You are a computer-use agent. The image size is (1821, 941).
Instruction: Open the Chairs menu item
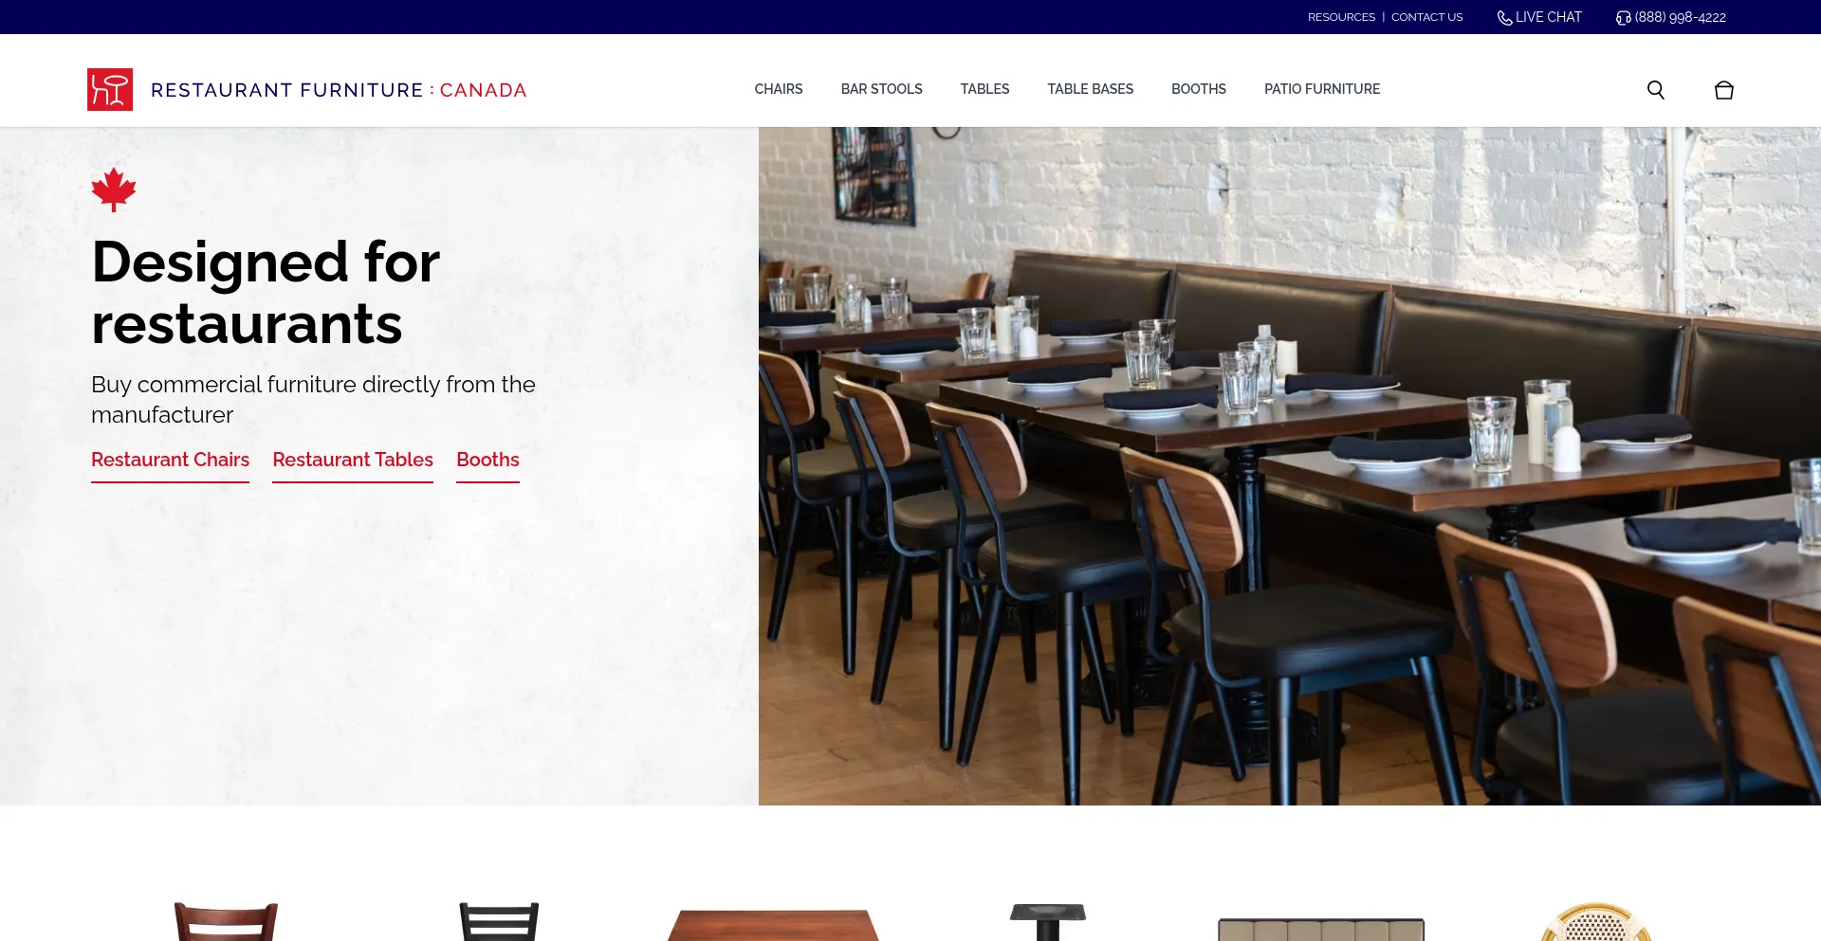coord(779,89)
